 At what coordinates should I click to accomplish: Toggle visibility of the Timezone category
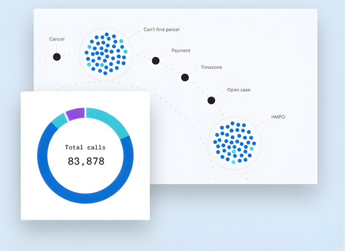pyautogui.click(x=211, y=67)
